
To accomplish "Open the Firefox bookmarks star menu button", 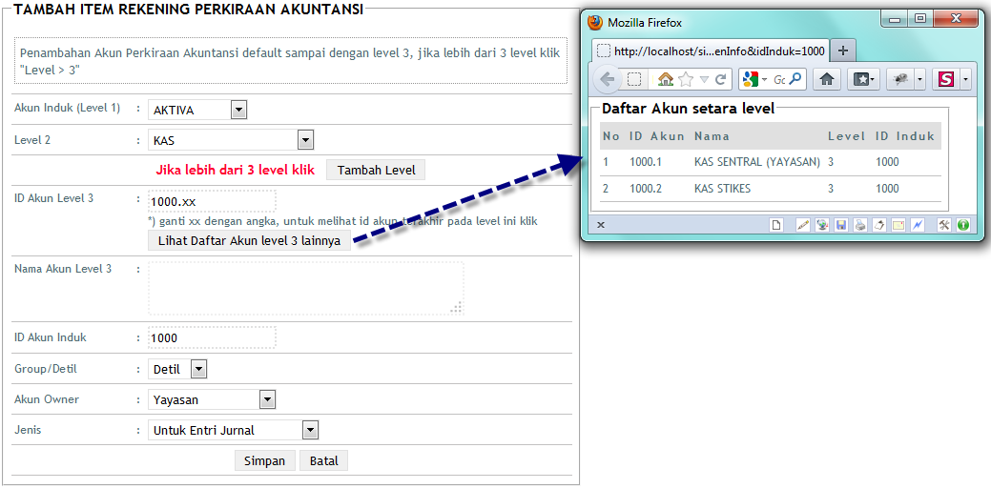I will (864, 79).
